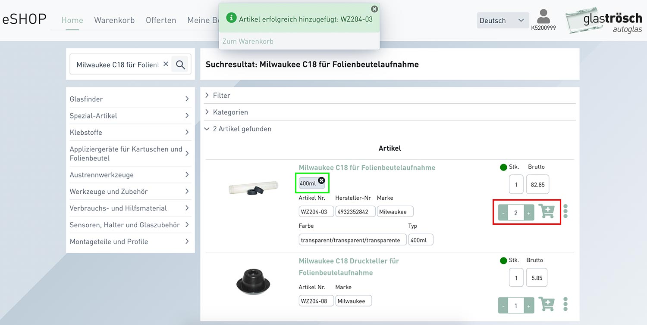Click the Marke Milwaukee field of WZ204-08
This screenshot has height=325, width=647.
pyautogui.click(x=354, y=301)
